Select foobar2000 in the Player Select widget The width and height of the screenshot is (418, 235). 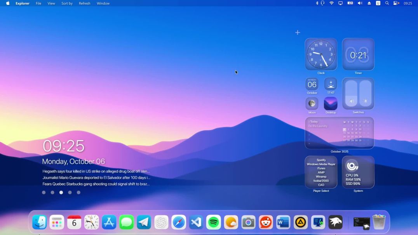click(x=320, y=181)
